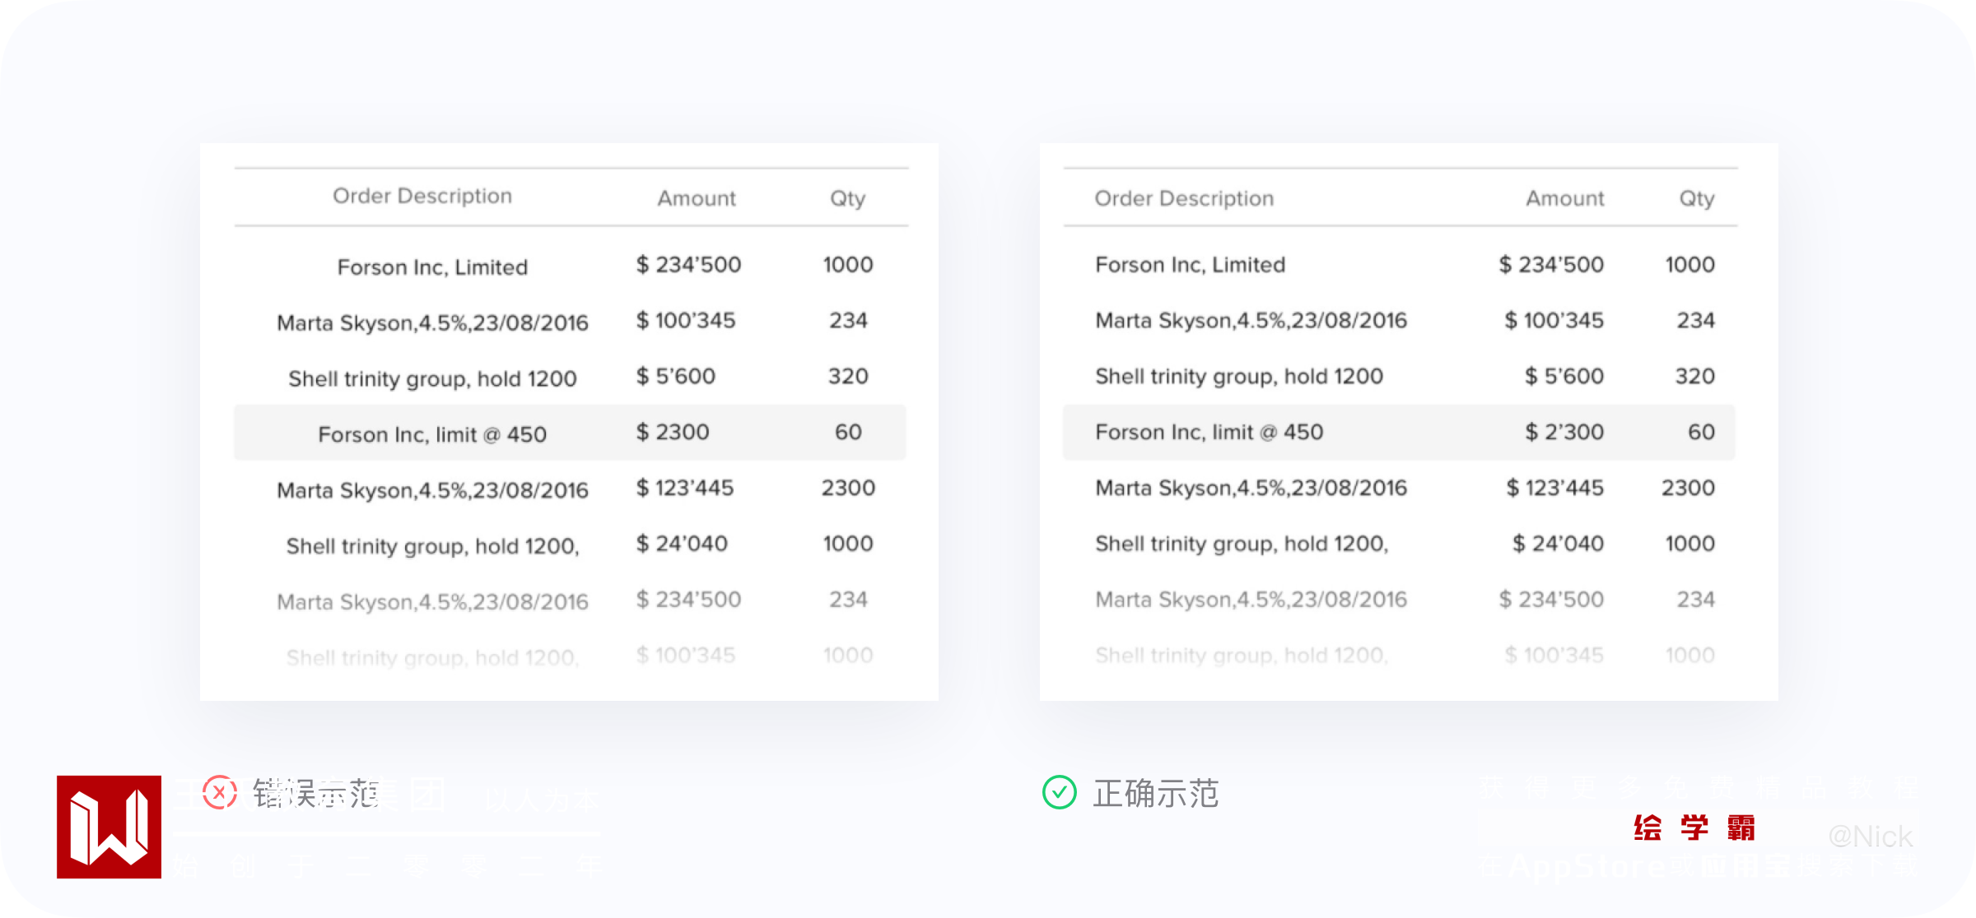Click the red 绘学霸 brand text
Screen dimensions: 1976x918
[1694, 828]
